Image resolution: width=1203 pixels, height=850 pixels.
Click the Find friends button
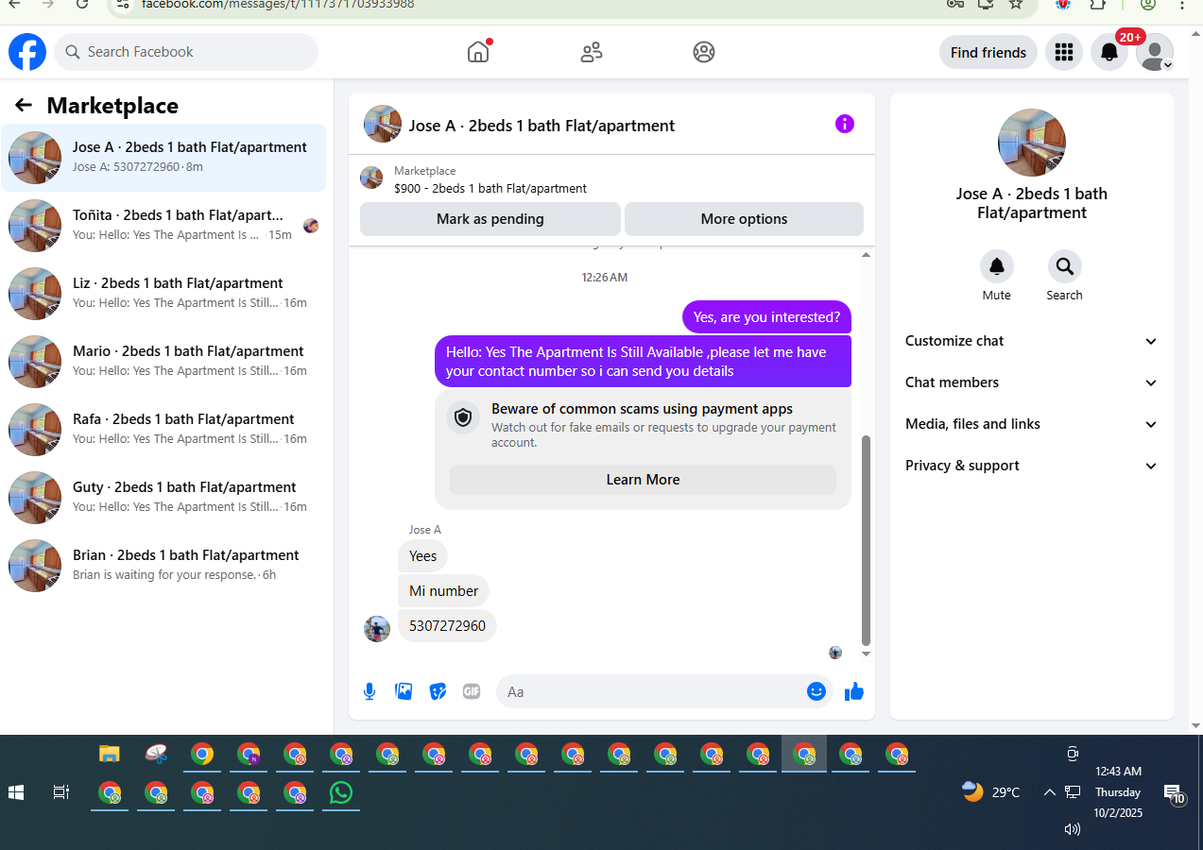click(988, 52)
